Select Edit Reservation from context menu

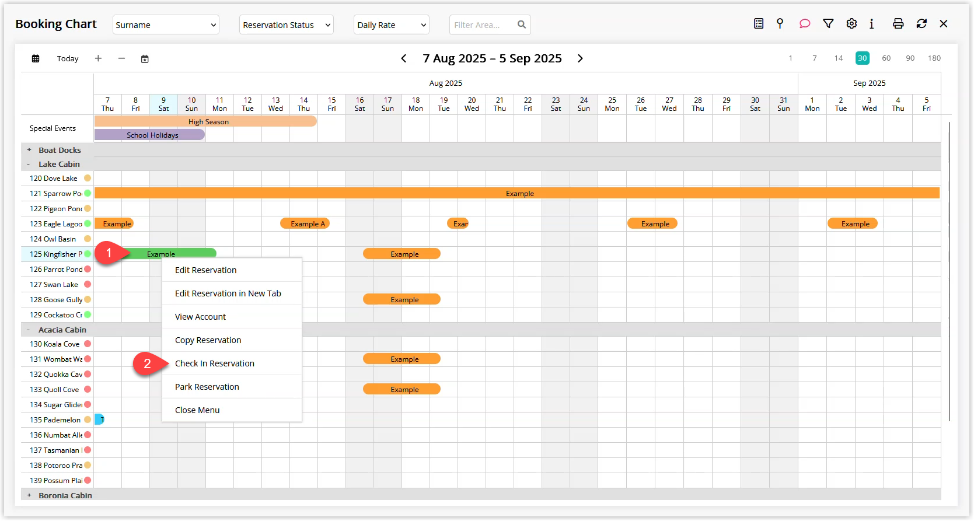(x=232, y=270)
